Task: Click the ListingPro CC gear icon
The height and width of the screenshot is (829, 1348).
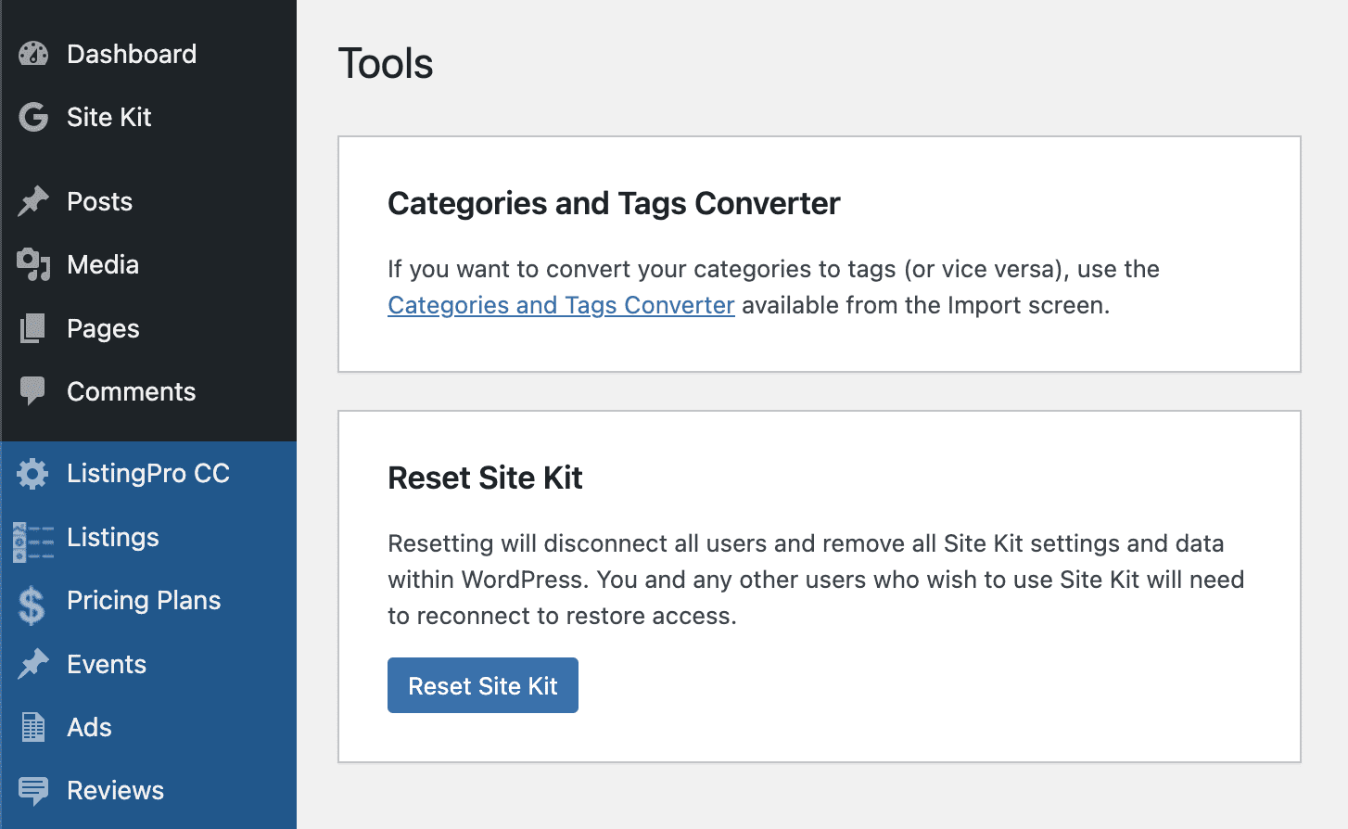Action: click(x=33, y=474)
